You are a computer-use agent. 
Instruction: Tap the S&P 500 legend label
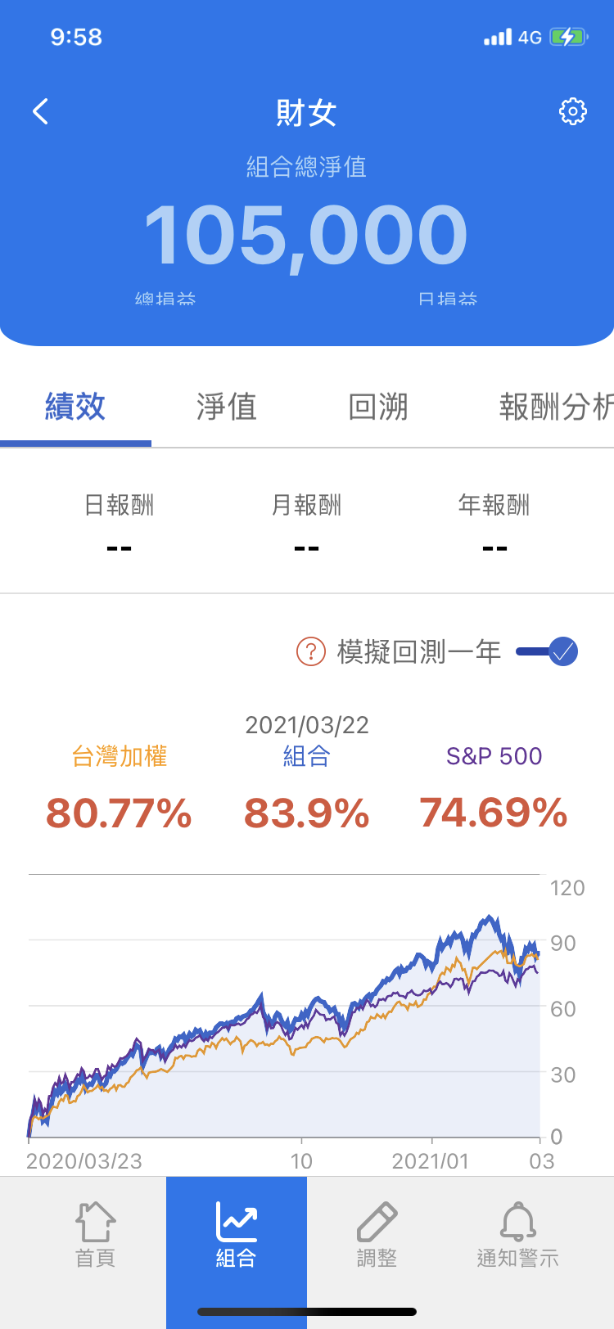pos(494,756)
